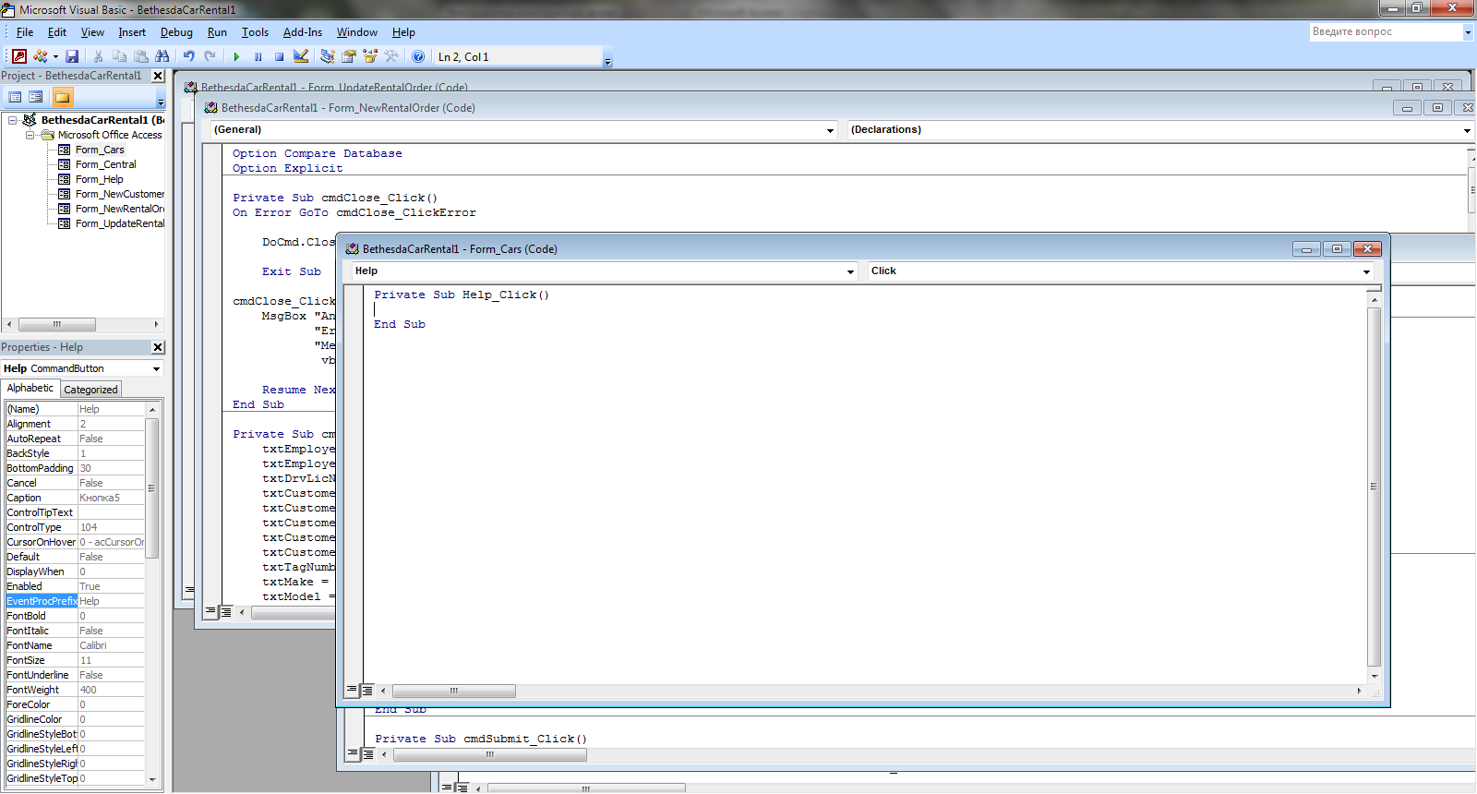Image resolution: width=1477 pixels, height=794 pixels.
Task: Click the View Microsoft Office Access icon
Action: tap(19, 56)
